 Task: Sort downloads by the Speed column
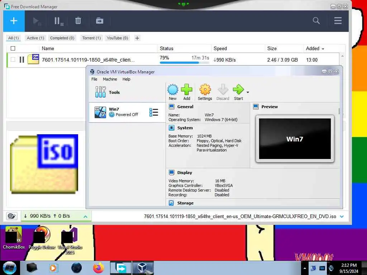point(220,48)
